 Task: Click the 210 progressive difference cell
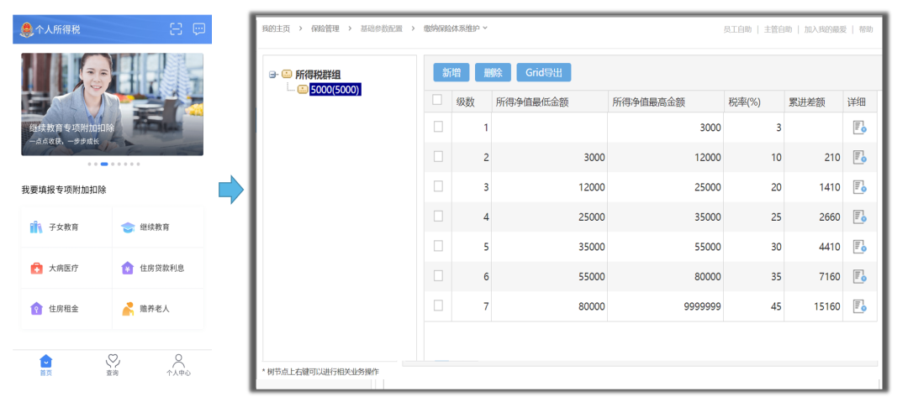click(x=814, y=157)
